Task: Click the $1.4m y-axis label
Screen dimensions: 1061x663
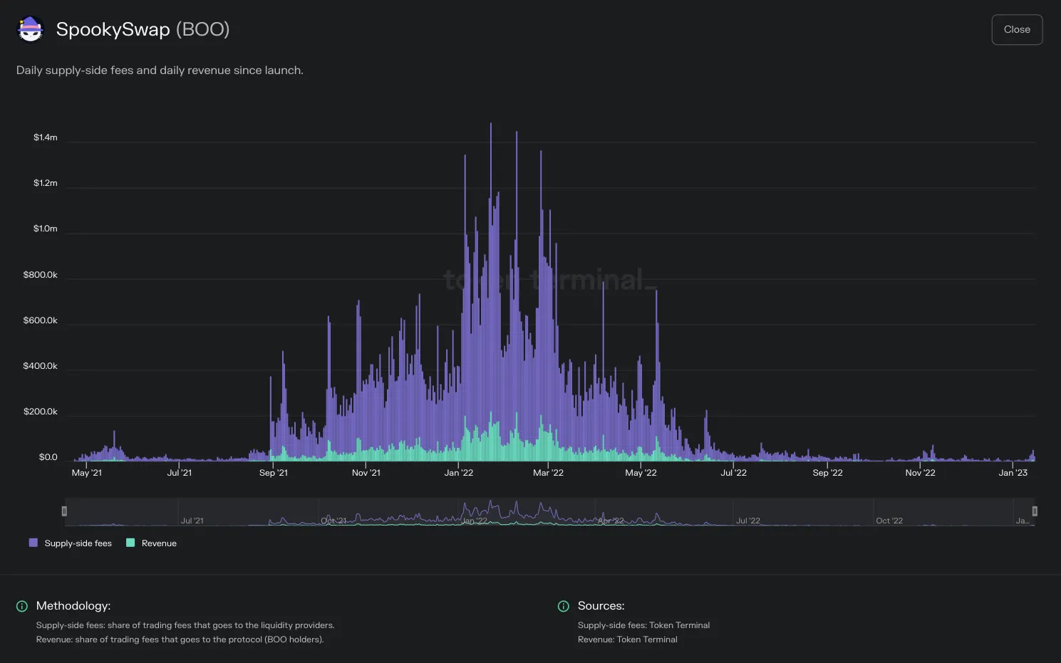Action: 46,137
